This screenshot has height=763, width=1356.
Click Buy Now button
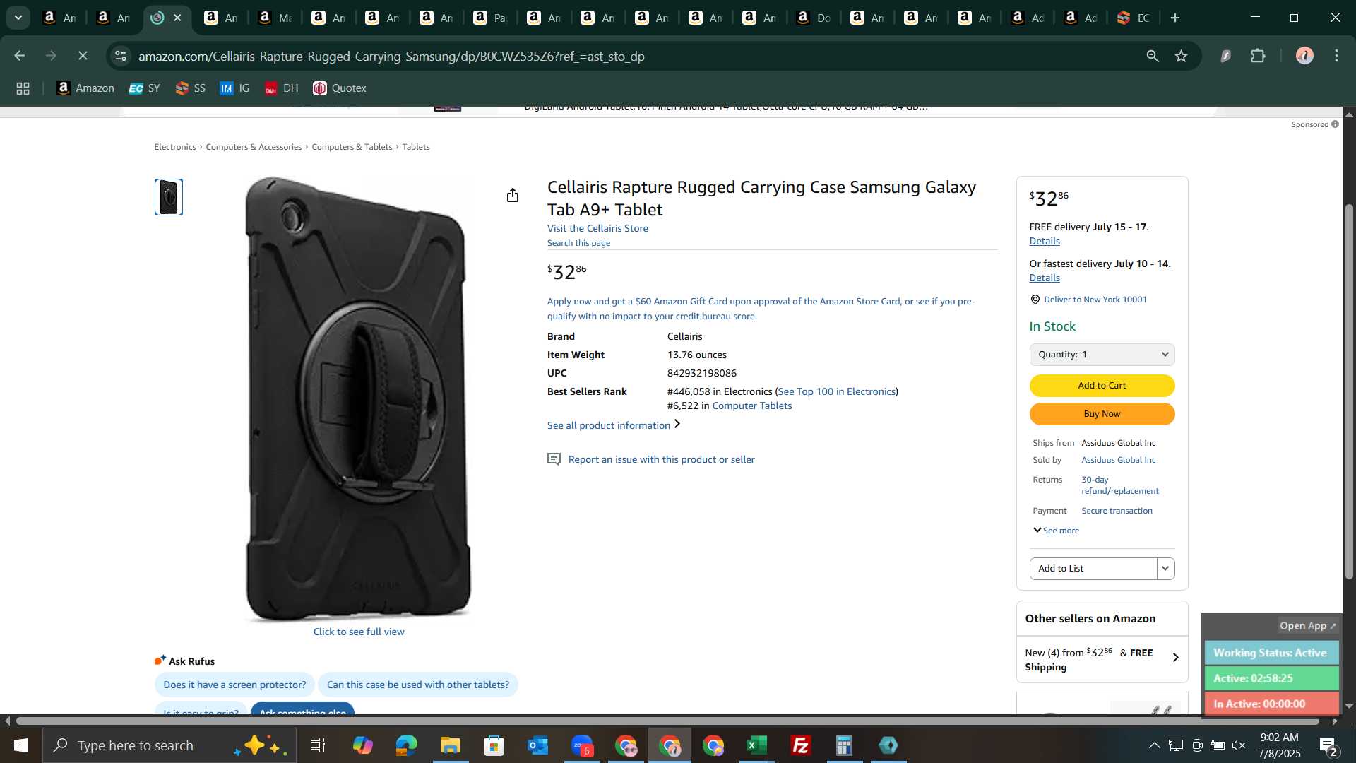click(x=1102, y=414)
